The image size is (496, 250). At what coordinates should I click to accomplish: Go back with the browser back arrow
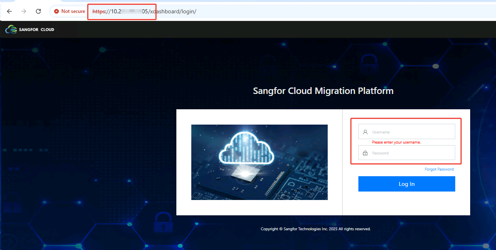[10, 11]
